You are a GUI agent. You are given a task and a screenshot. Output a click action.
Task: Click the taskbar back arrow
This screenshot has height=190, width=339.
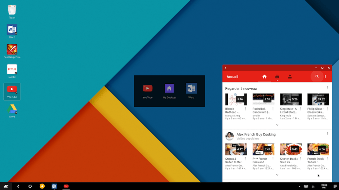pos(18,186)
